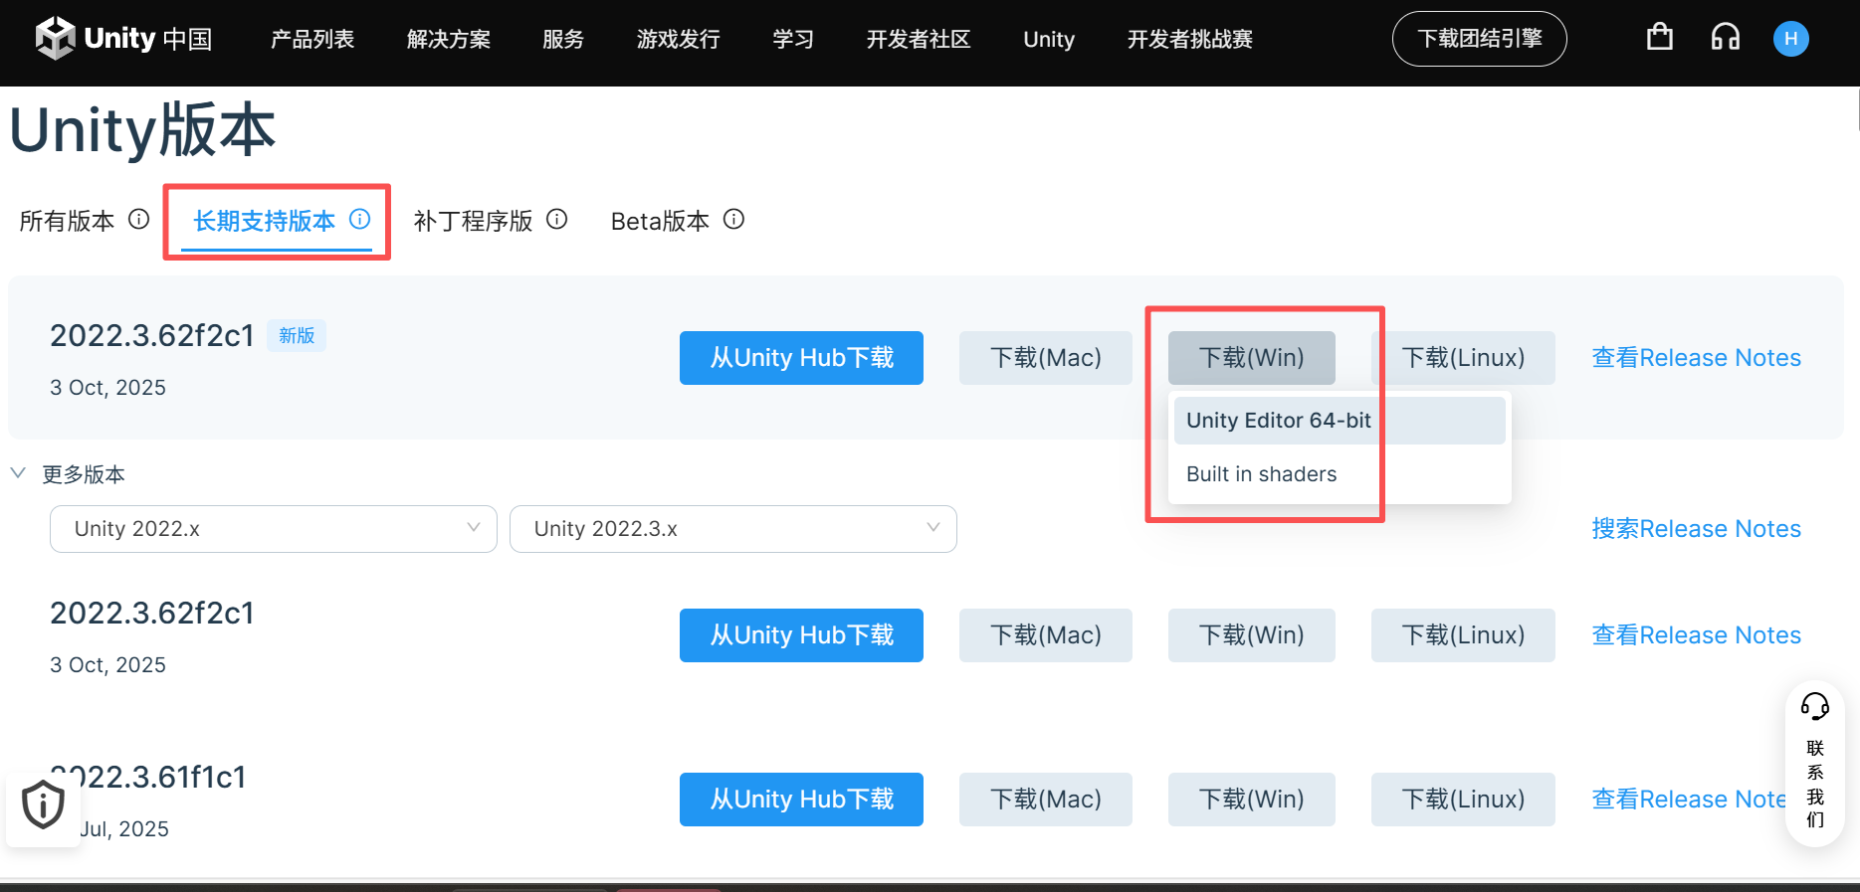Viewport: 1860px width, 892px height.
Task: Open 下载(Mac) dropdown for featured 2022.3.62f2c1
Action: pos(1046,358)
